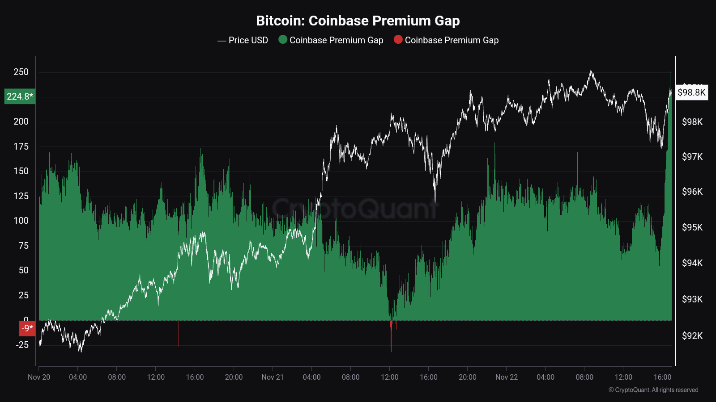716x402 pixels.
Task: Click the Nov 22 date label
Action: coord(506,377)
